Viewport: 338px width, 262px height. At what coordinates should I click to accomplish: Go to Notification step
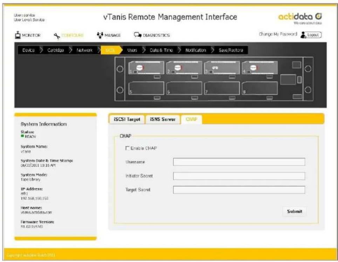(195, 50)
